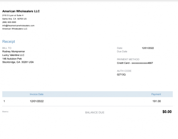
Task: Click the 148 Audubon Pwk address line
Action: tap(12, 58)
